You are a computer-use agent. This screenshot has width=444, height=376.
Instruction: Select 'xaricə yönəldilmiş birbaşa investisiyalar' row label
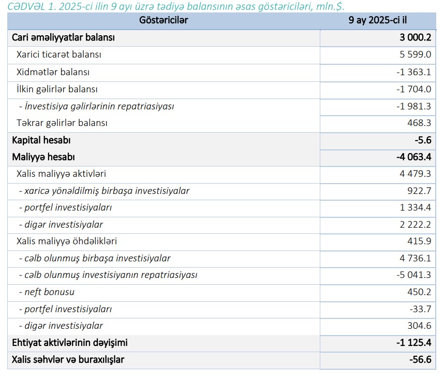click(104, 191)
